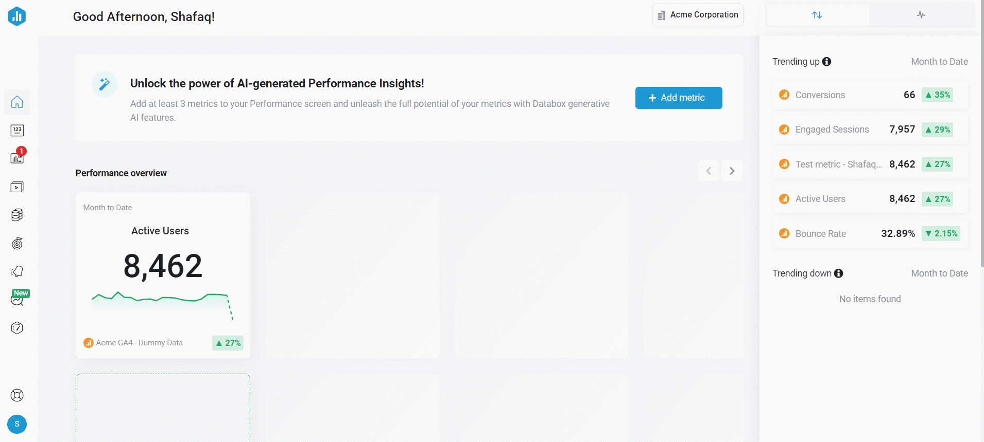Open the dashboards icon with red notification badge
This screenshot has height=442, width=984.
click(x=17, y=158)
